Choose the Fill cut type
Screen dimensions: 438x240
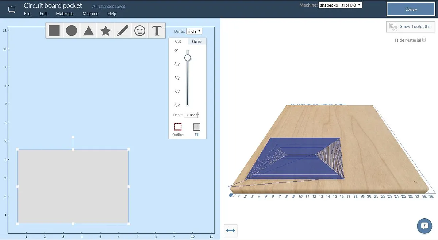tap(197, 127)
